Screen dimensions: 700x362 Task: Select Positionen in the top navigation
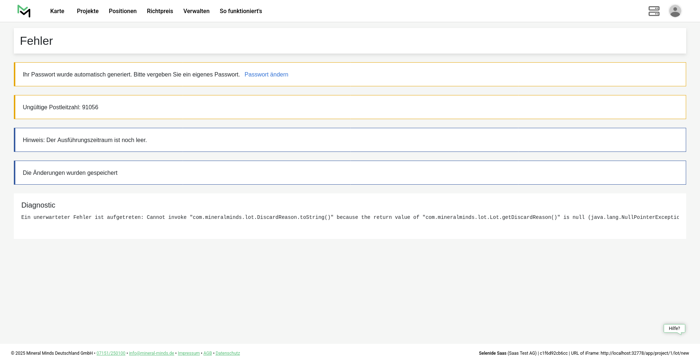[x=122, y=11]
